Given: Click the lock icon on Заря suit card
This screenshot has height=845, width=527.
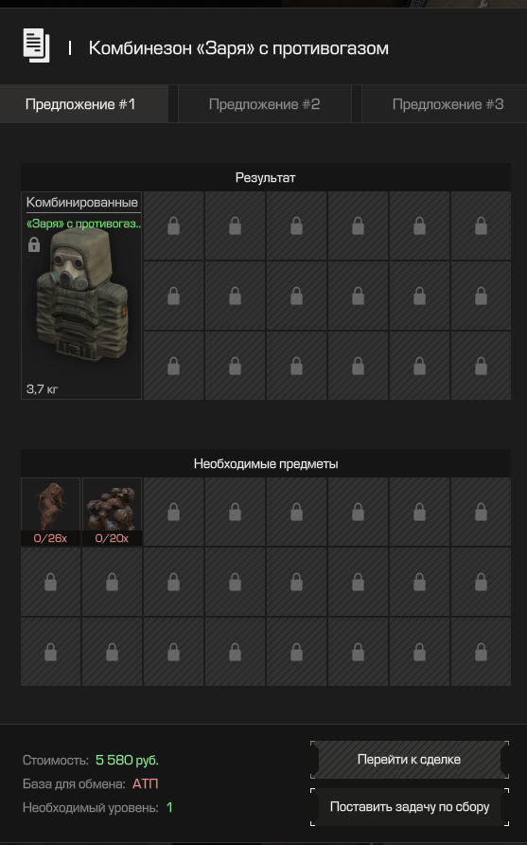Looking at the screenshot, I should (x=34, y=244).
